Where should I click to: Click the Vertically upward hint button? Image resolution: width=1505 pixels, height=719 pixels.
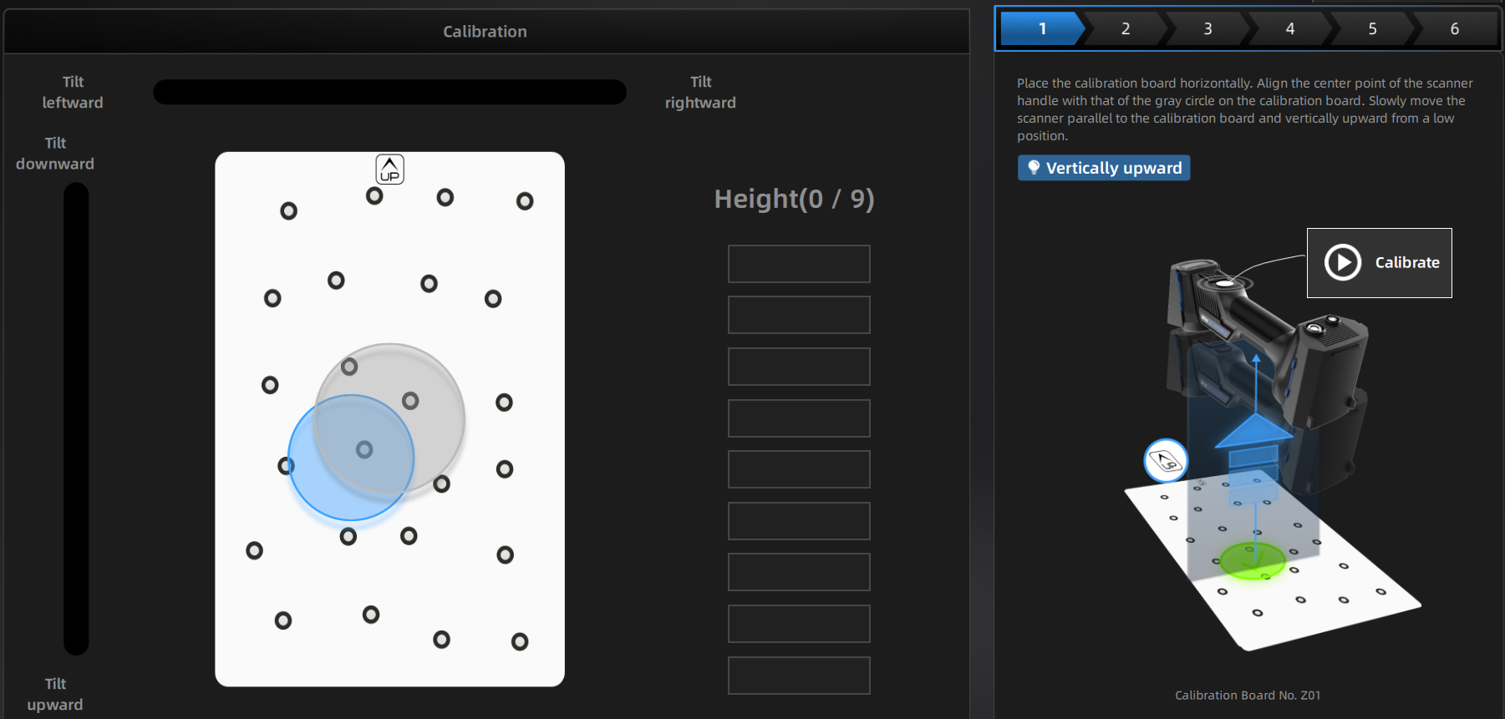tap(1103, 168)
